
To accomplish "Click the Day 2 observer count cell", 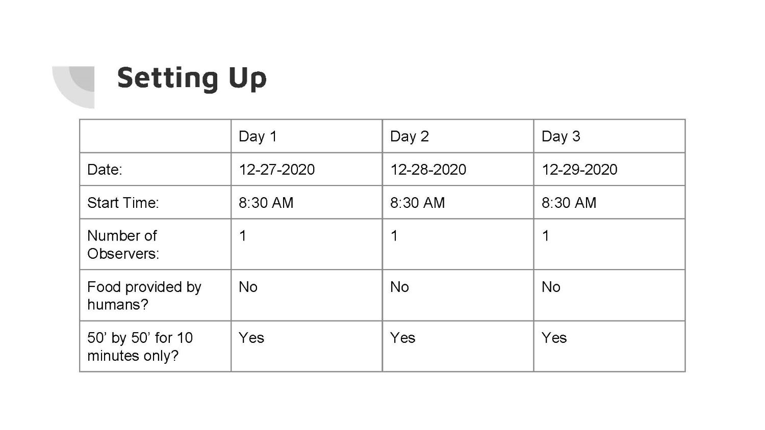I will point(457,245).
